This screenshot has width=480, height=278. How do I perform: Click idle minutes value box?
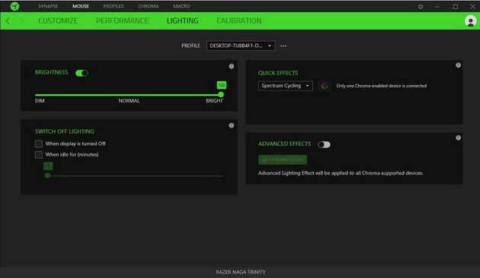tap(48, 166)
